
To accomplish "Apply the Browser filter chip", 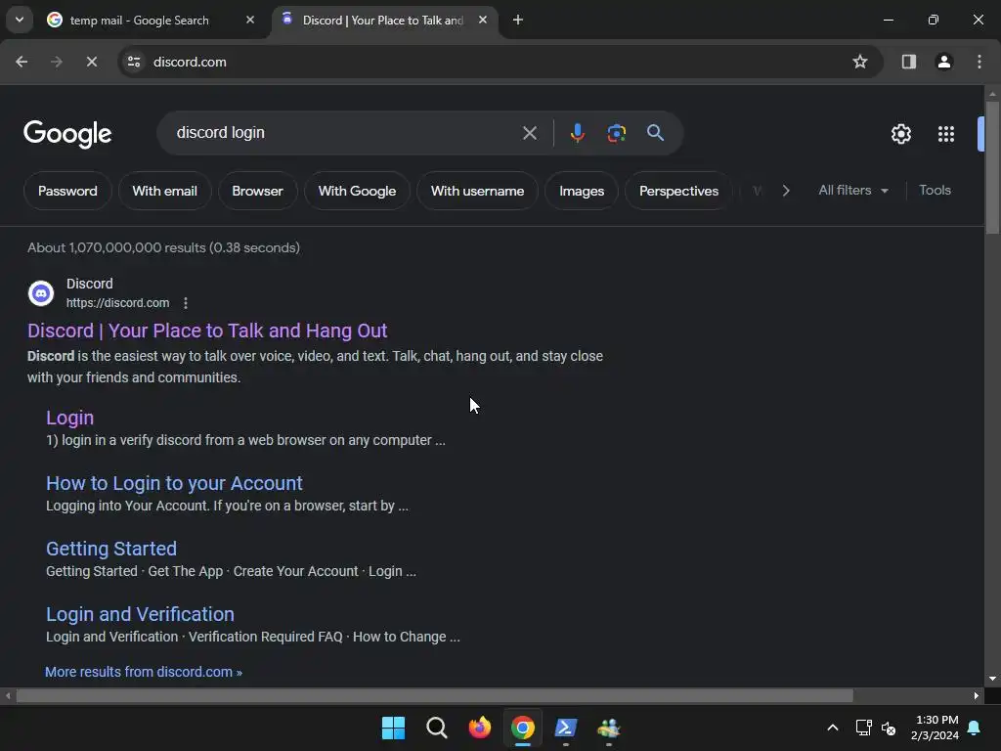I will [257, 191].
